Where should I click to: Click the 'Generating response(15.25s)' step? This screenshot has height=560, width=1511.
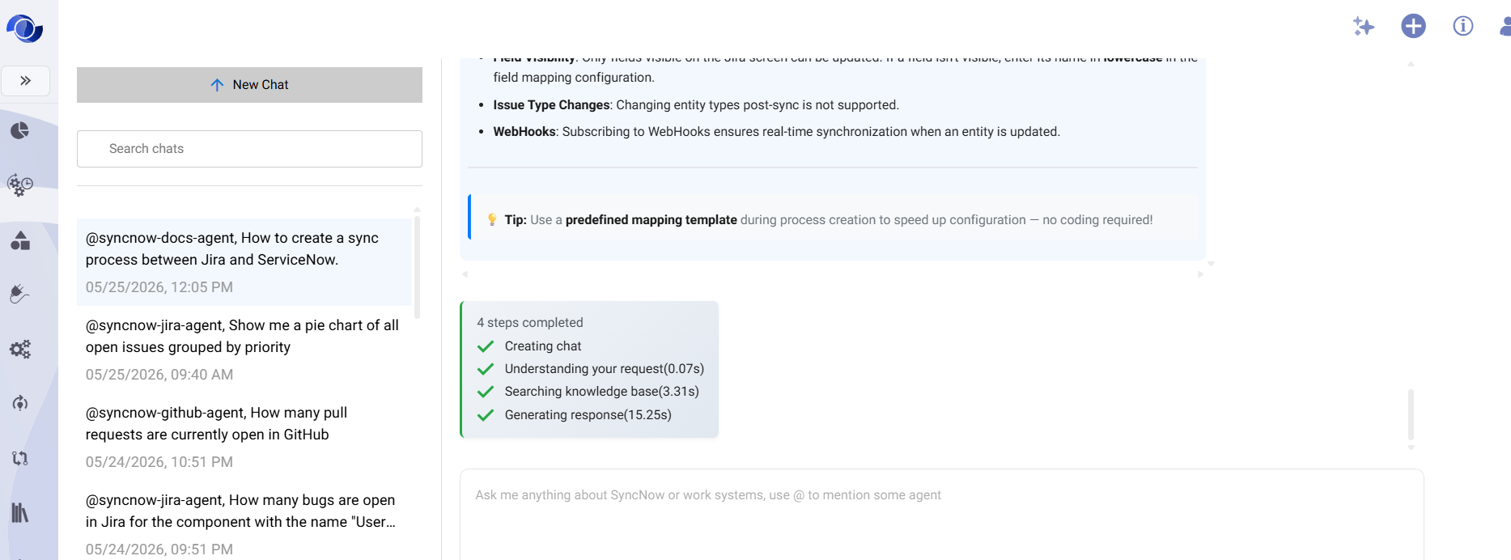588,414
